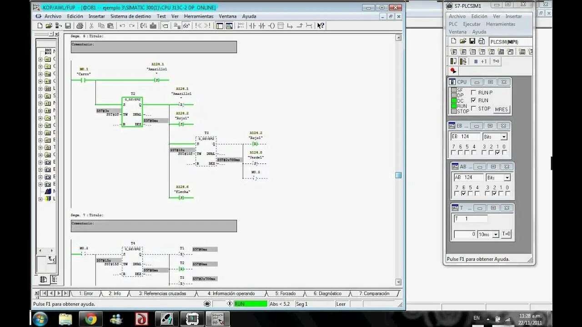Click the T=0 reset timers toolbar button
Screen dimensions: 582x327
496,61
